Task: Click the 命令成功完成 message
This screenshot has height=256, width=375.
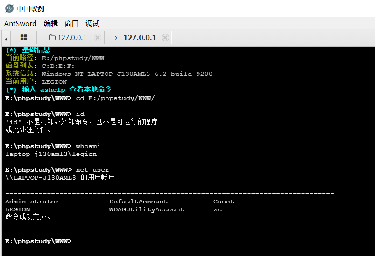Action: tap(28, 217)
